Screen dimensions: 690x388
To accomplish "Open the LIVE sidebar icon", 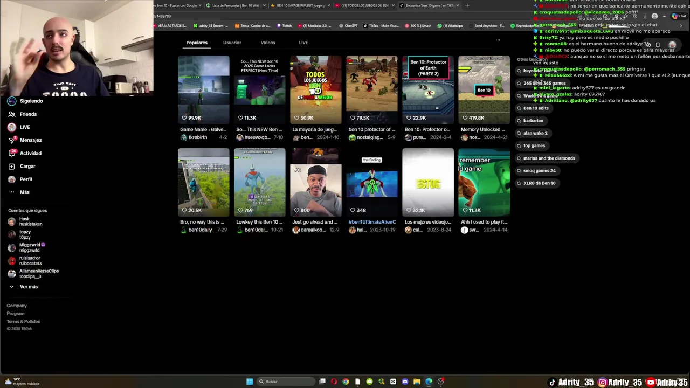I will (x=12, y=127).
